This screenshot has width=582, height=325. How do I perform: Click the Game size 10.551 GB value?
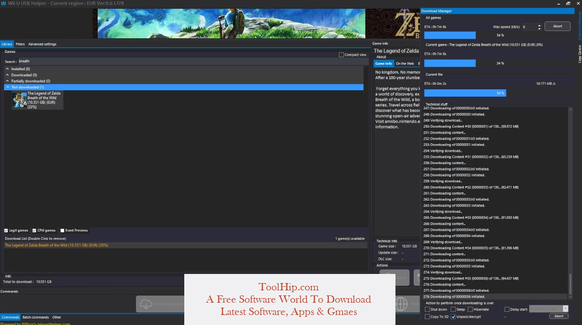click(409, 246)
